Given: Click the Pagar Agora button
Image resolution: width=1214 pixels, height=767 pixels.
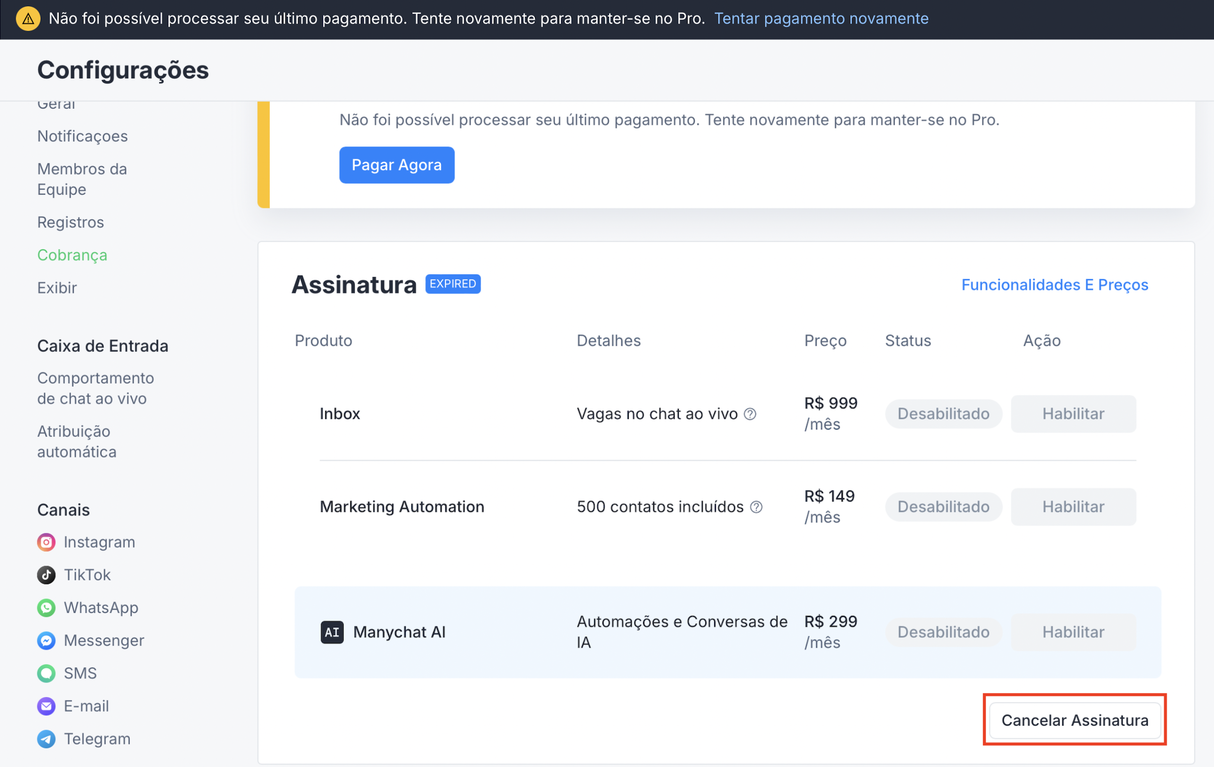Looking at the screenshot, I should 397,165.
